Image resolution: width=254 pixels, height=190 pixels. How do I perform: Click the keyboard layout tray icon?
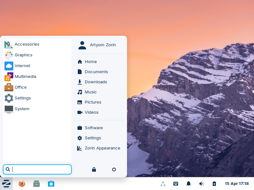(x=176, y=184)
